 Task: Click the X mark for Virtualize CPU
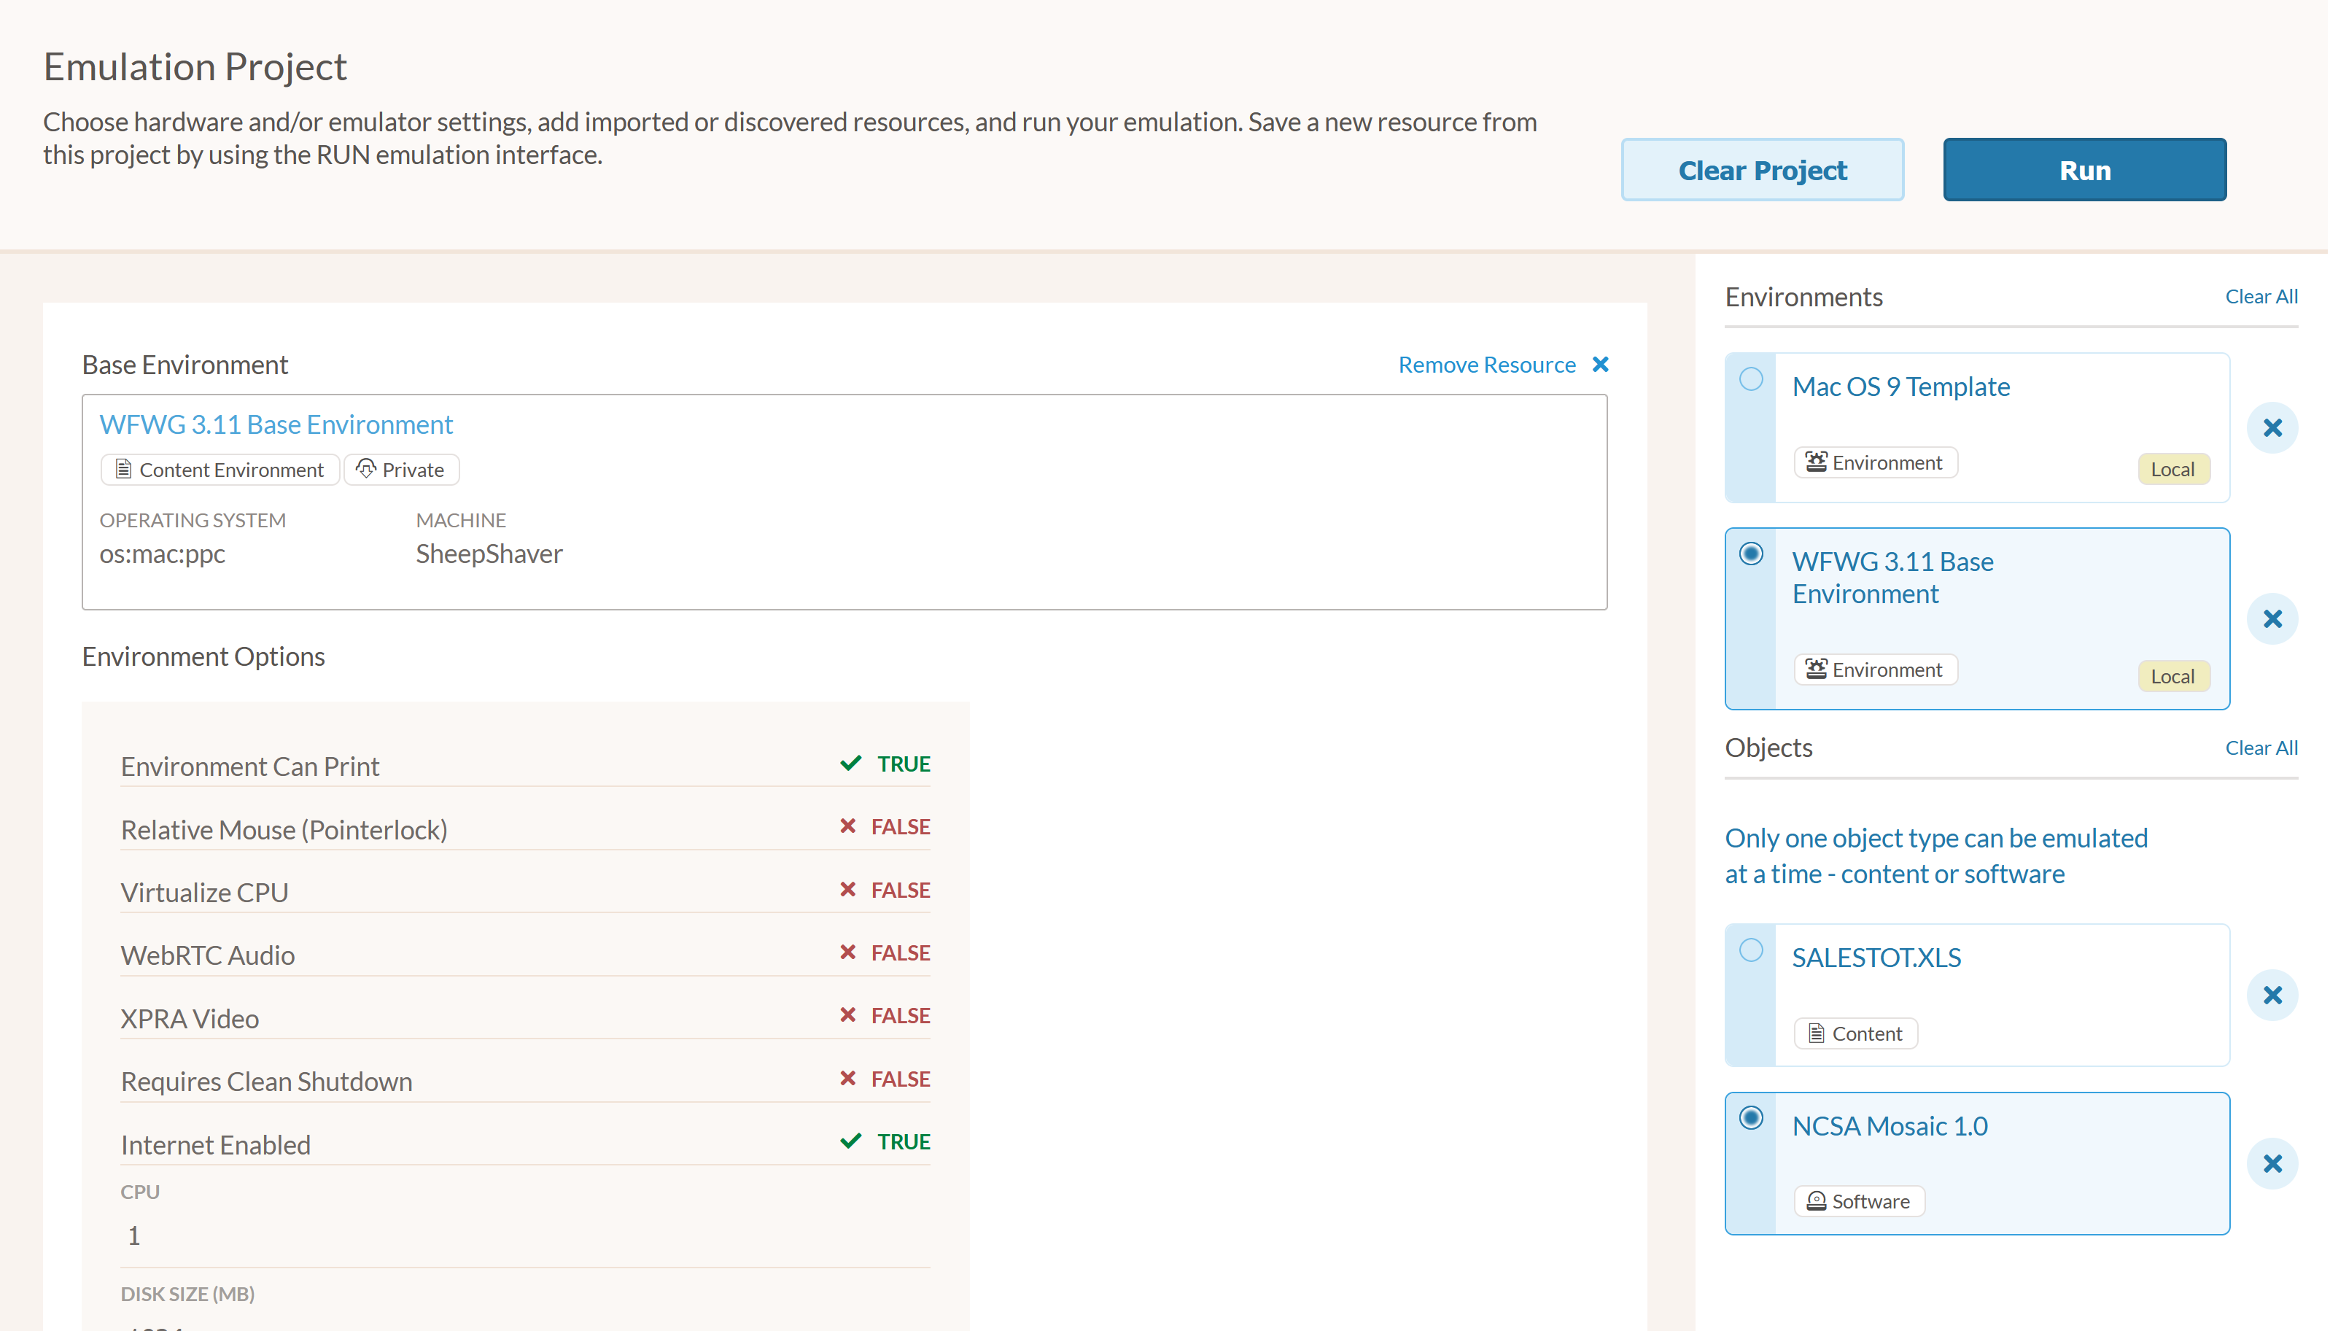[x=847, y=890]
